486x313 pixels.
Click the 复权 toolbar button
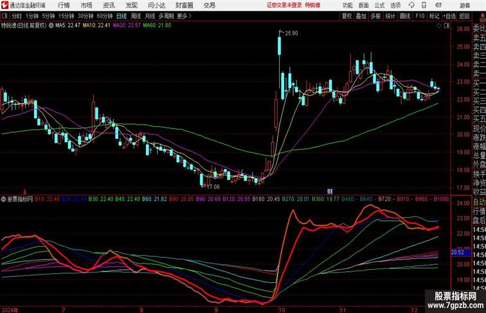coord(347,16)
